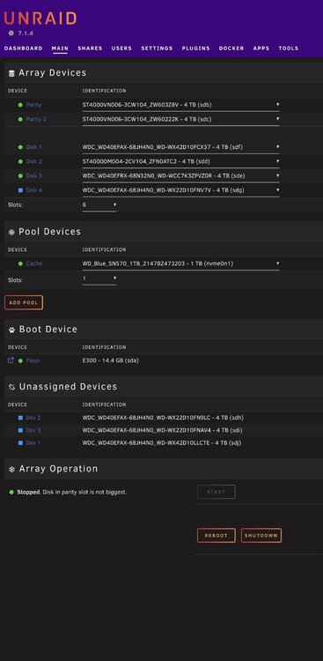This screenshot has width=323, height=661.
Task: Open the Settings tab
Action: [157, 48]
